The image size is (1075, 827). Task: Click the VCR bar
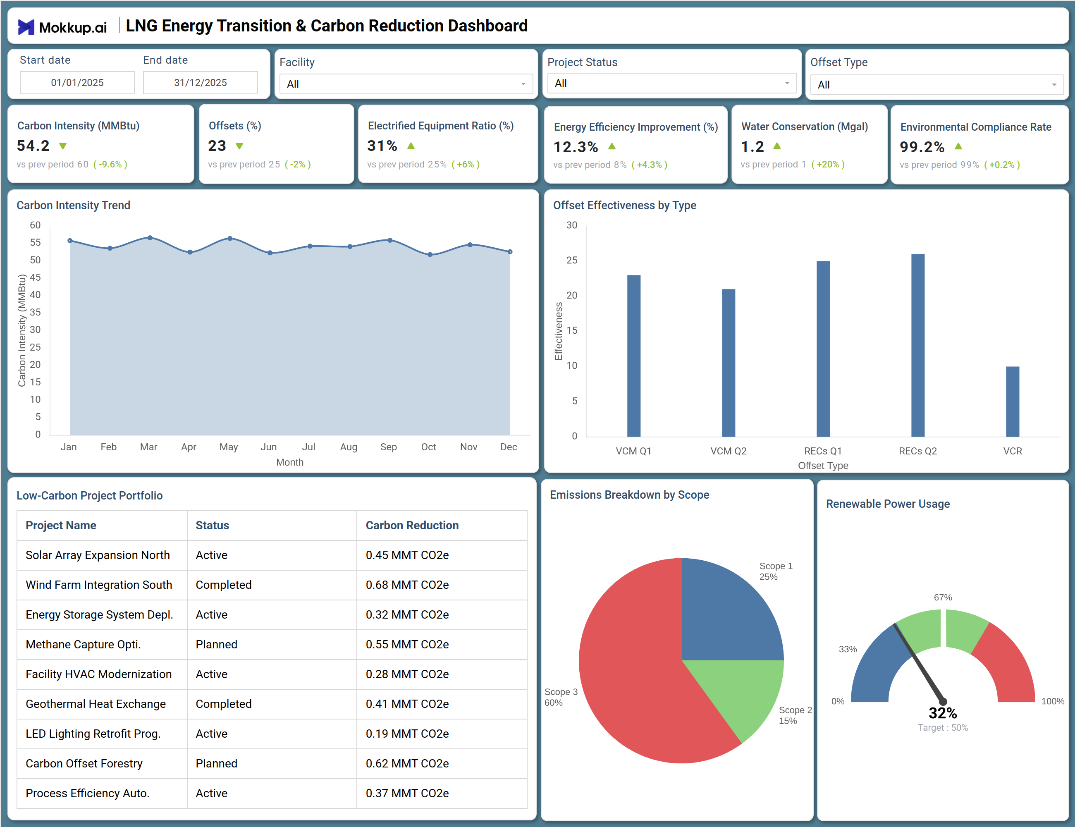(x=1013, y=402)
